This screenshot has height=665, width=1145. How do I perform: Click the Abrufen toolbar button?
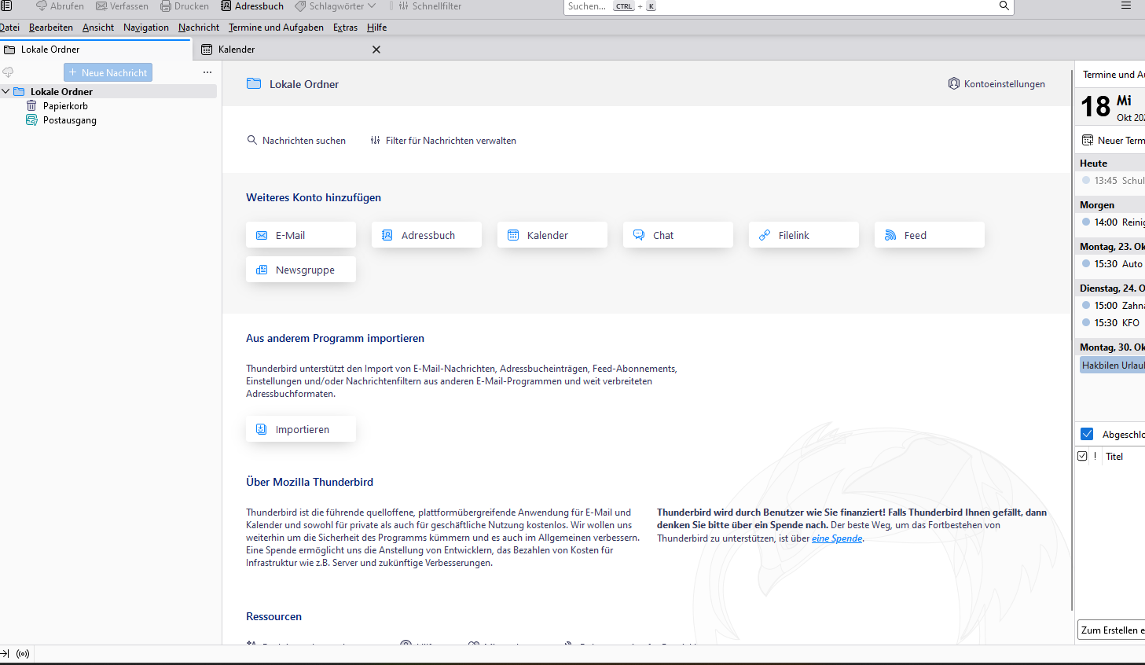[60, 6]
